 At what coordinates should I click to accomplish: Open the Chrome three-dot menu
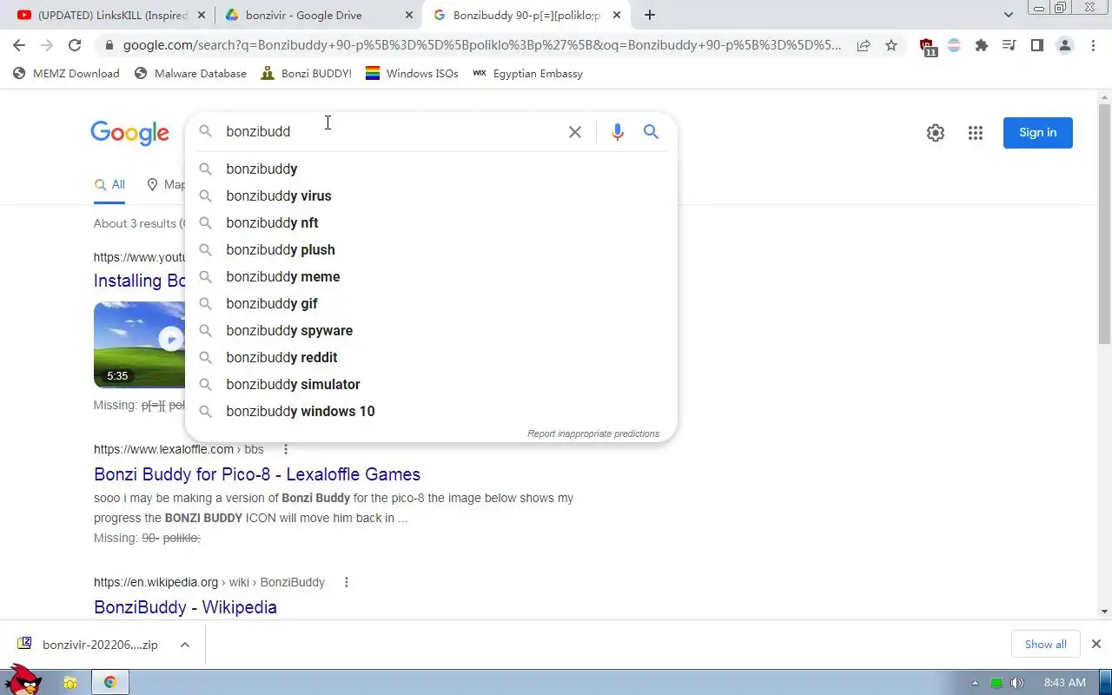[1093, 46]
